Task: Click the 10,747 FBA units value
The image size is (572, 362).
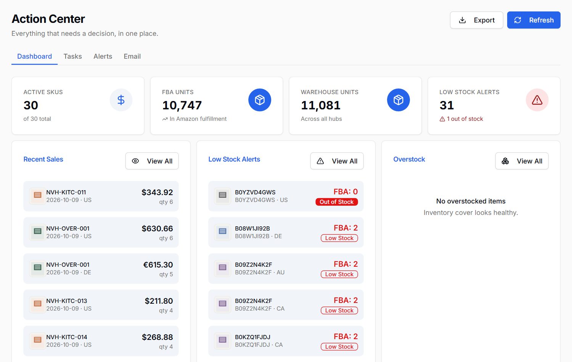Action: [x=182, y=105]
